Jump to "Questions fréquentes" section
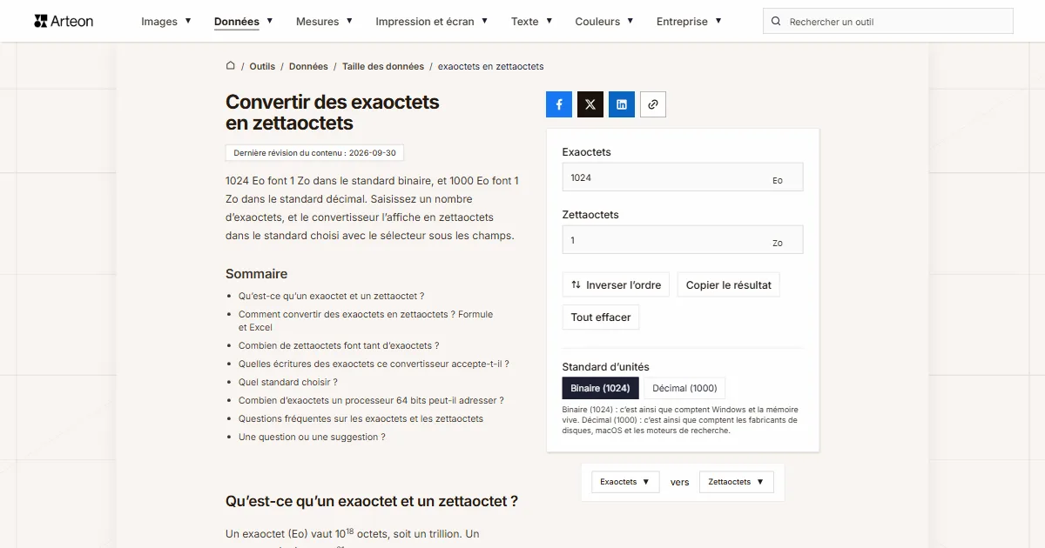The image size is (1045, 548). (x=361, y=418)
